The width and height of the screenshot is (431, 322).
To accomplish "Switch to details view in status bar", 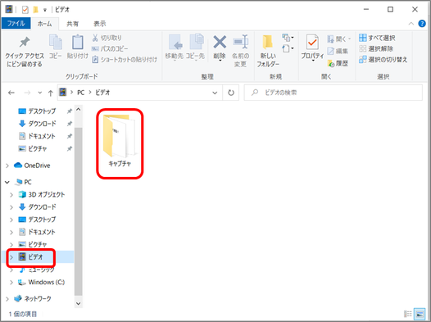I will tap(407, 314).
